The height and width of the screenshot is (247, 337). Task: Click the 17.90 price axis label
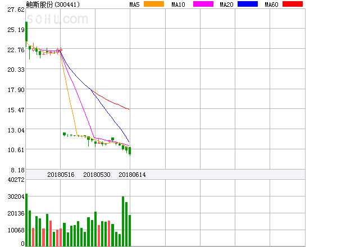[16, 90]
